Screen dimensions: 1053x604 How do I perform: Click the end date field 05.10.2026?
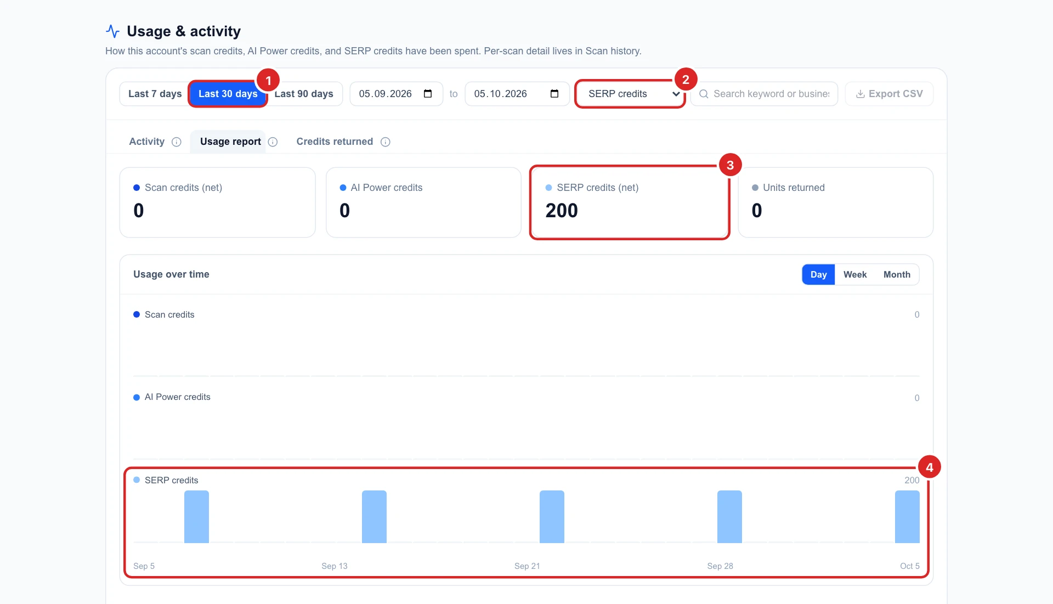click(517, 94)
